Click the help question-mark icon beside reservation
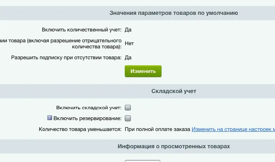The width and height of the screenshot is (275, 162). [x=50, y=118]
